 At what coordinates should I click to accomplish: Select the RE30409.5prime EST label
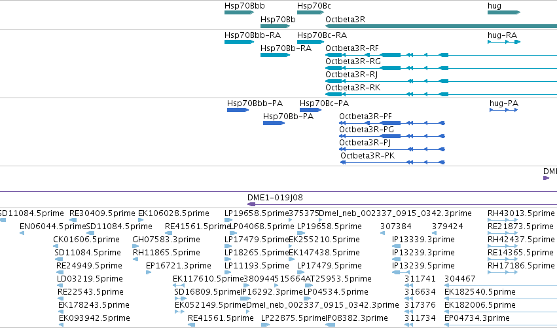click(102, 213)
